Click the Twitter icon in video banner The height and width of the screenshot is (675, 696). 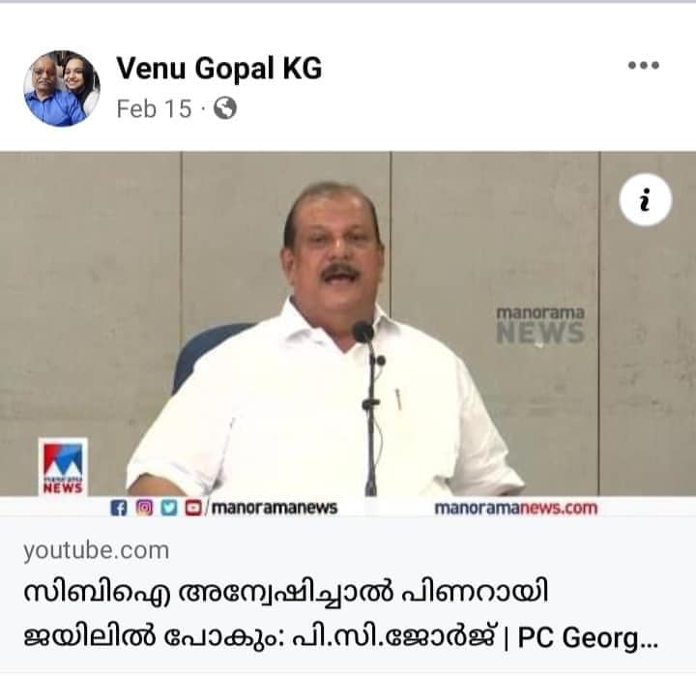(168, 508)
